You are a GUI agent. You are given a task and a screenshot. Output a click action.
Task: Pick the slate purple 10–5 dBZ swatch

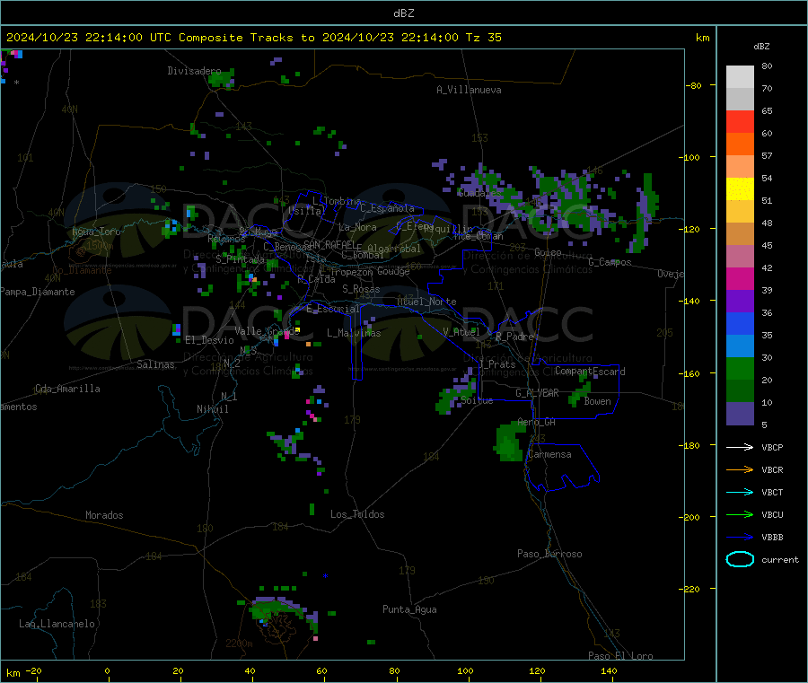click(740, 414)
